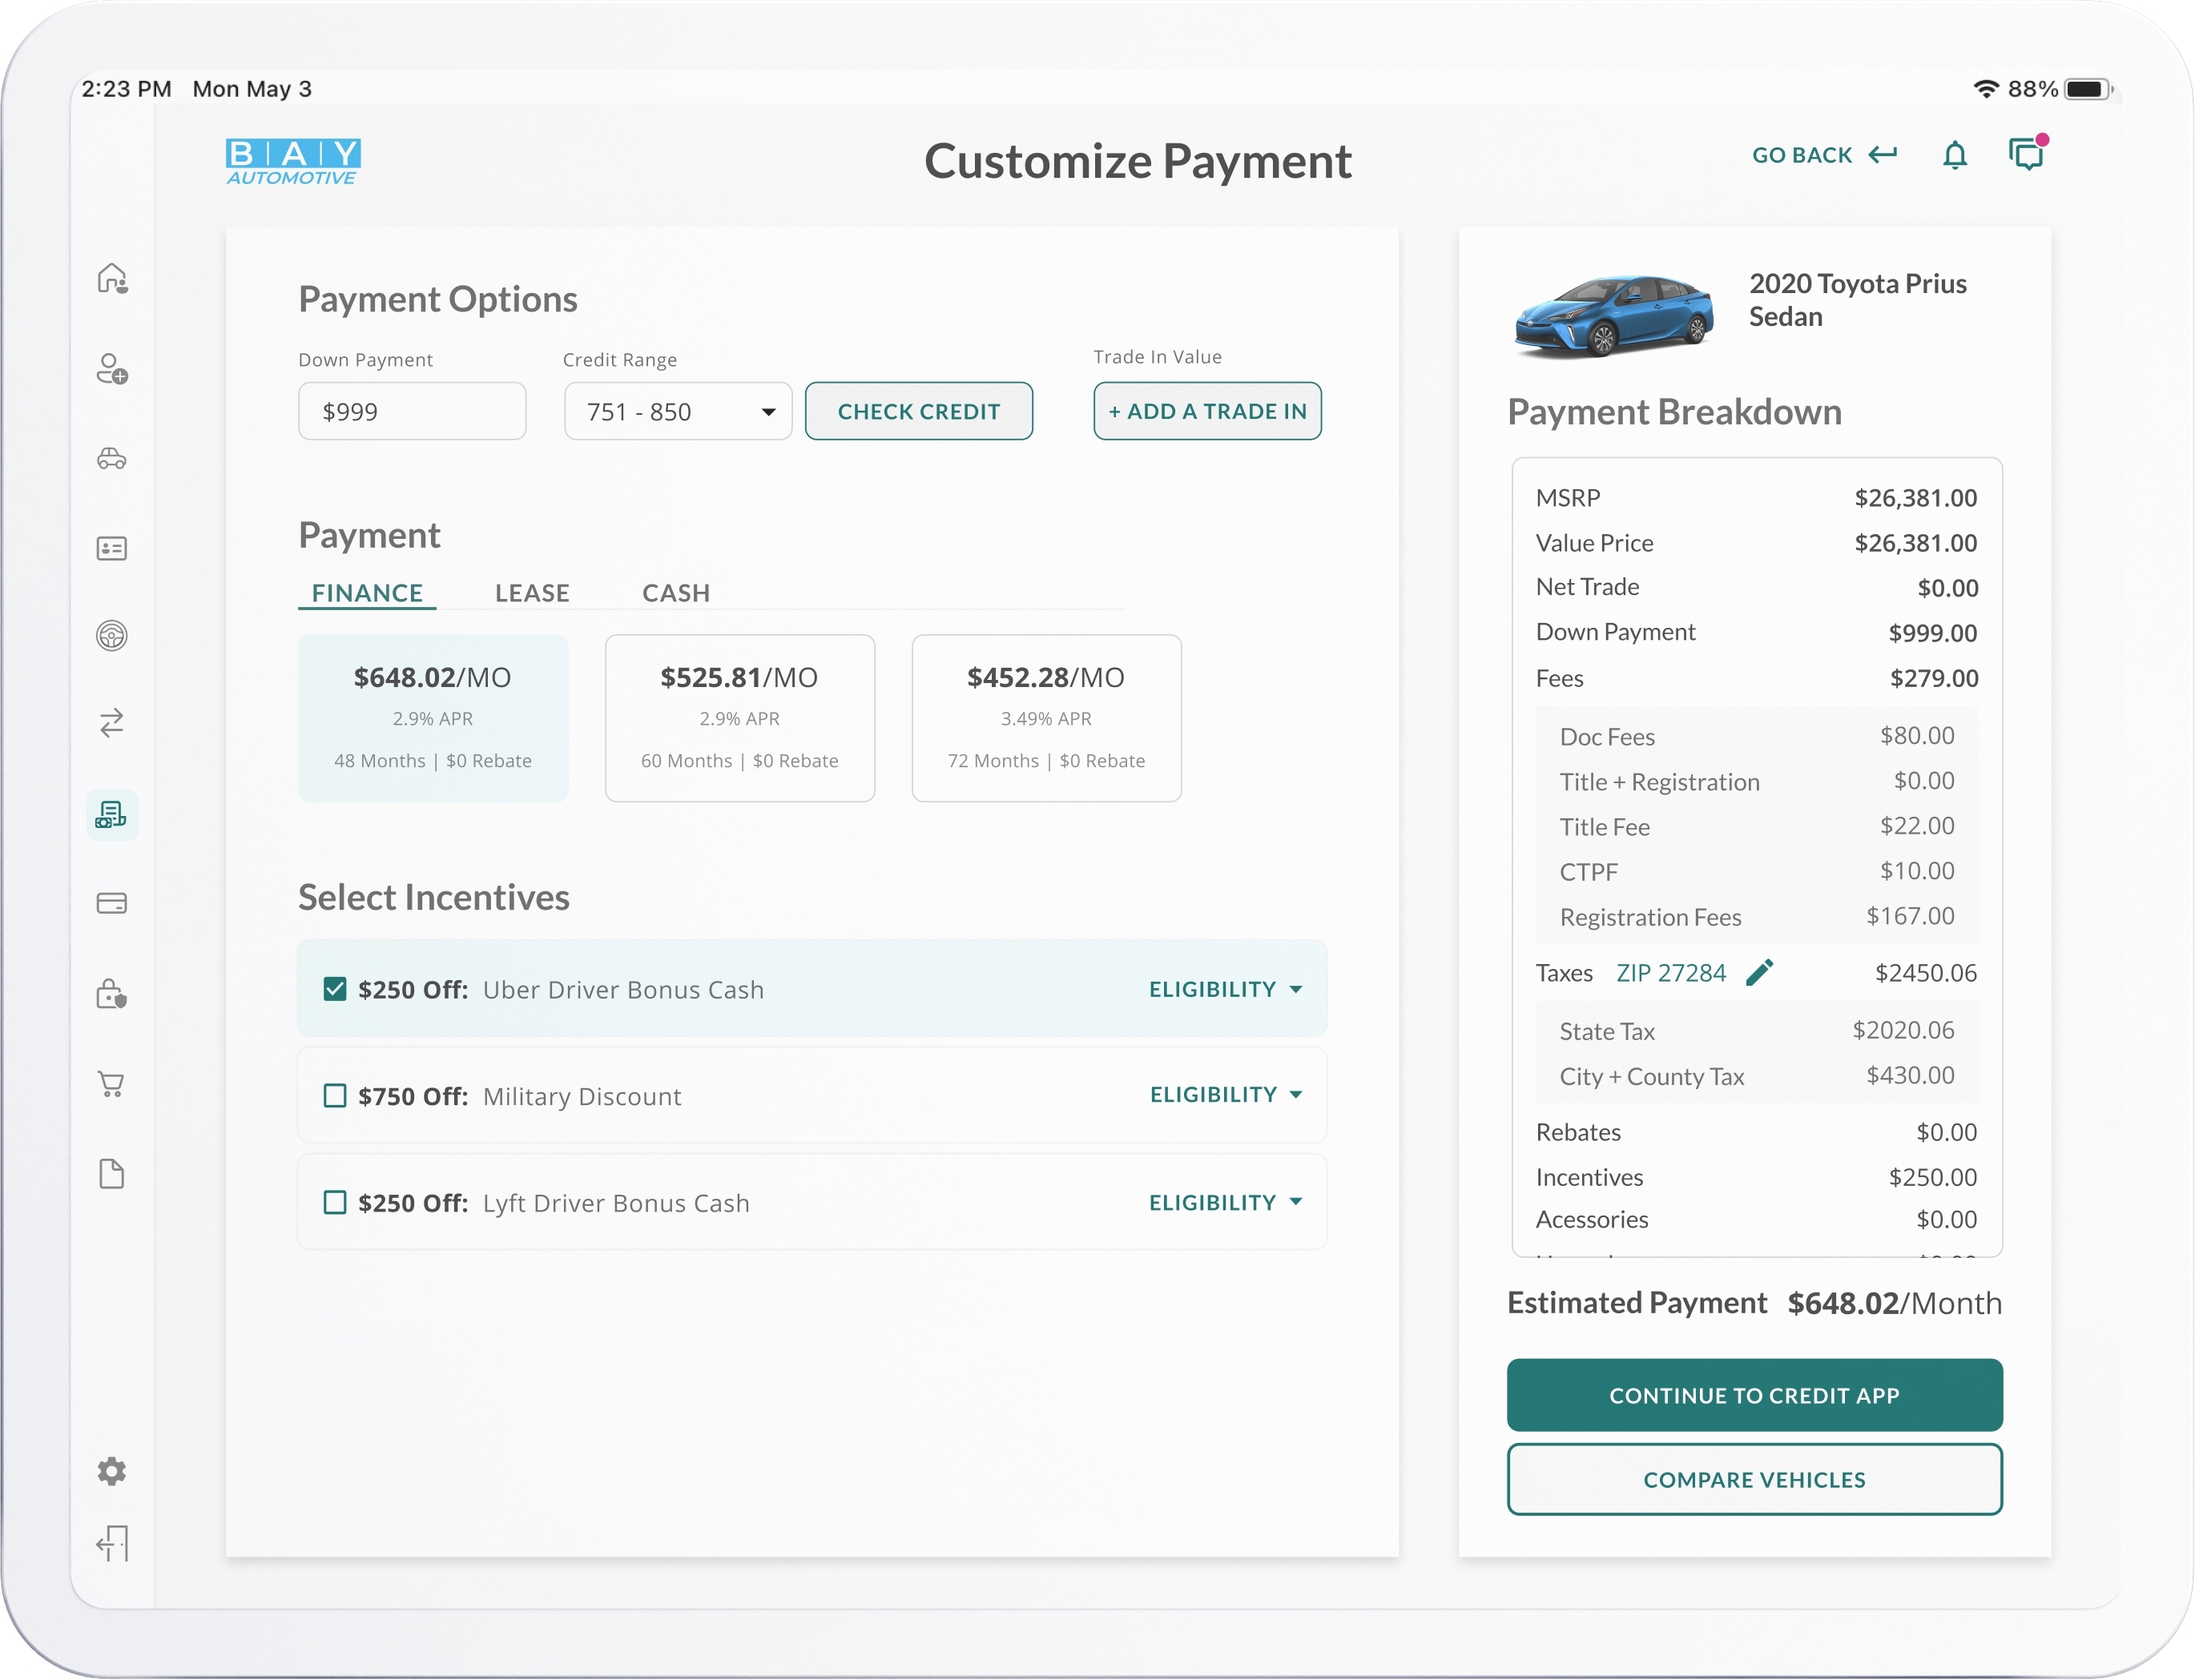Click the ID card icon in sidebar
The width and height of the screenshot is (2195, 1680).
(111, 547)
